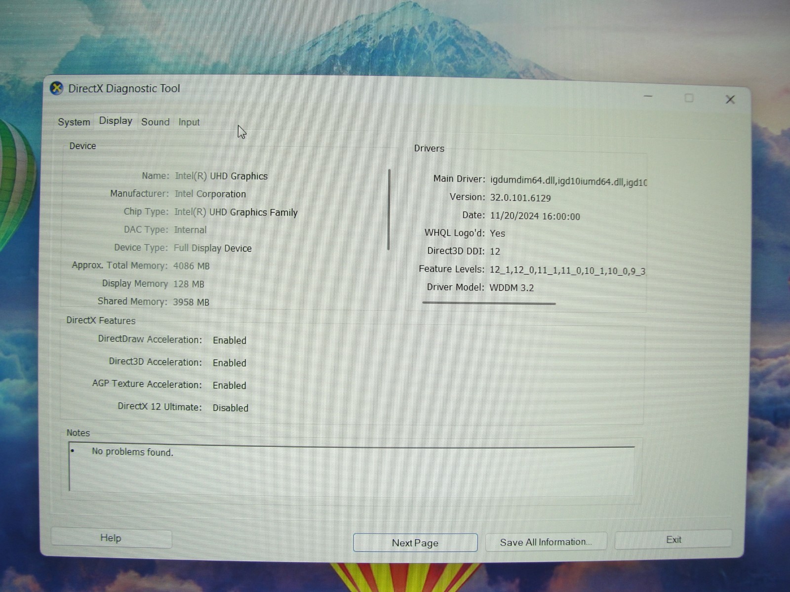Maximize the DirectX Diagnostic Tool window
Screen dimensions: 790x592
pyautogui.click(x=689, y=98)
